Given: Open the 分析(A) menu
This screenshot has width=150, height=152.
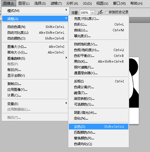Looking at the screenshot, I should tap(72, 4).
